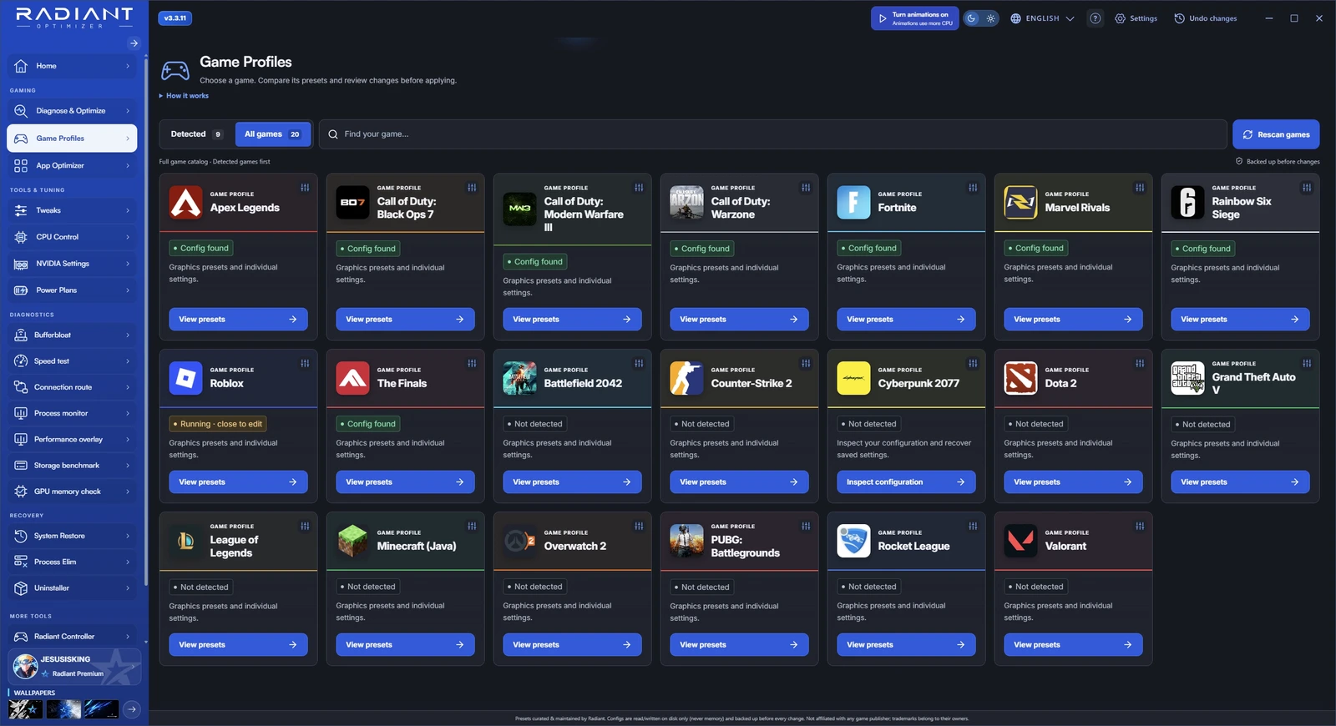The image size is (1336, 726).
Task: Expand the How it works section
Action: click(184, 96)
